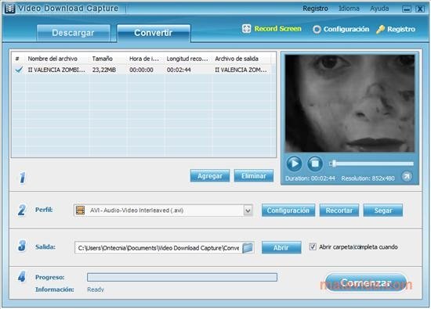Click the key Registro icon
431x309 pixels.
coord(380,30)
